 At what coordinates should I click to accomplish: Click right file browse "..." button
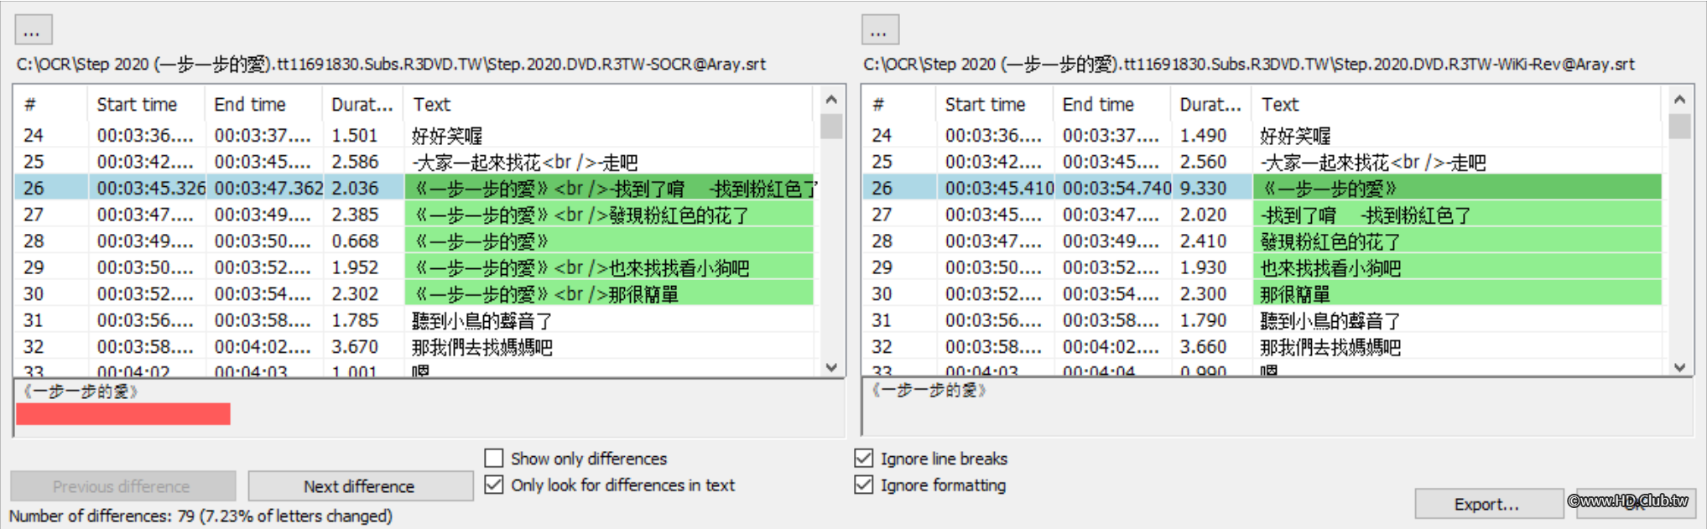(880, 30)
